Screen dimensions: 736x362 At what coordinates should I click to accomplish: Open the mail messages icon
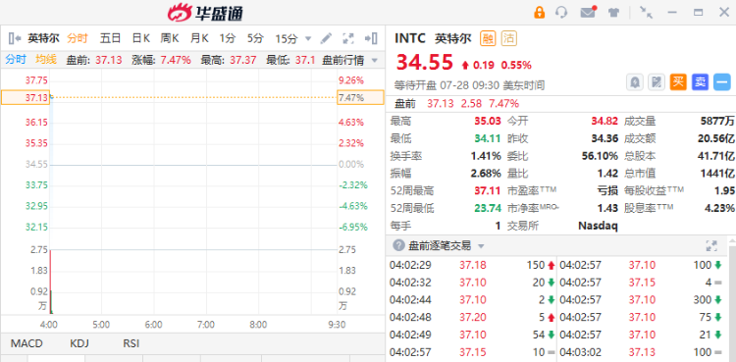(588, 12)
